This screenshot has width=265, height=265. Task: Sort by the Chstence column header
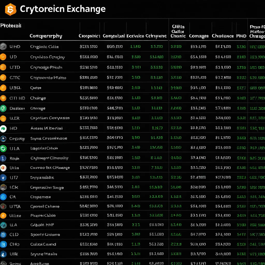tap(223, 36)
